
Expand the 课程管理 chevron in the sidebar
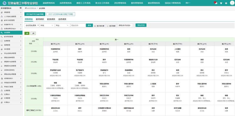(21, 13)
